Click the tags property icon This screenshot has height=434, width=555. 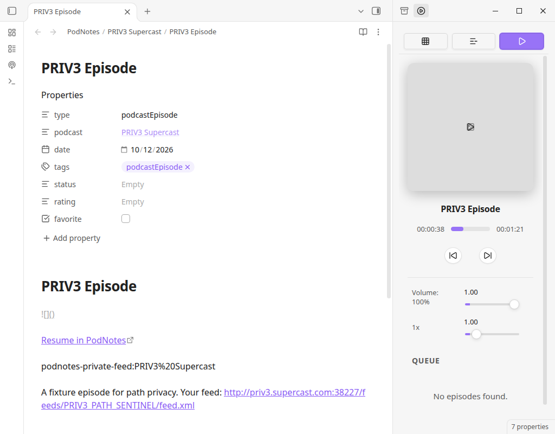click(x=46, y=167)
